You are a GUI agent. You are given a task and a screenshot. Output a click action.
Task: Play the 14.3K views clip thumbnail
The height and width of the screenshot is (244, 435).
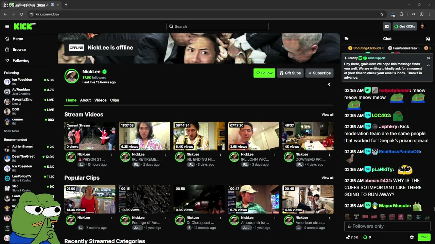click(x=90, y=199)
